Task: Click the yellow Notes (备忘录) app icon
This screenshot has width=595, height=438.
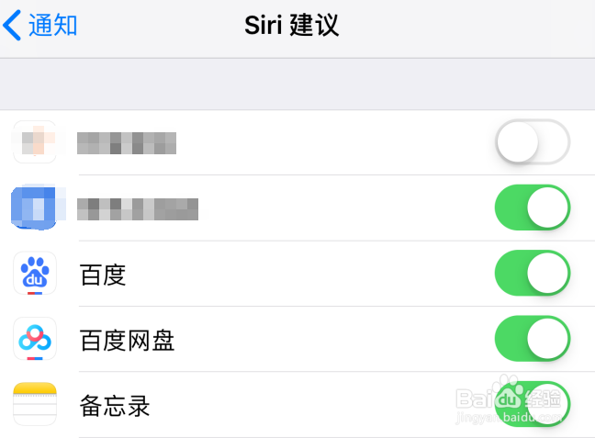Action: click(x=35, y=405)
